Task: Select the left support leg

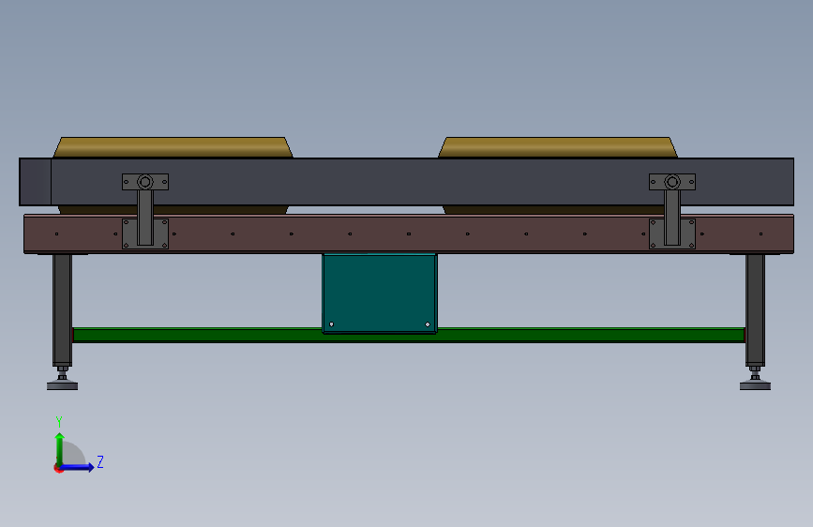Action: click(x=62, y=310)
